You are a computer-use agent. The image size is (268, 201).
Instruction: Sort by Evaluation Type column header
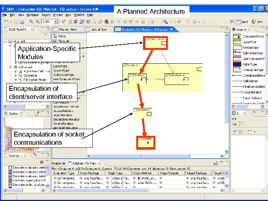click(x=65, y=173)
